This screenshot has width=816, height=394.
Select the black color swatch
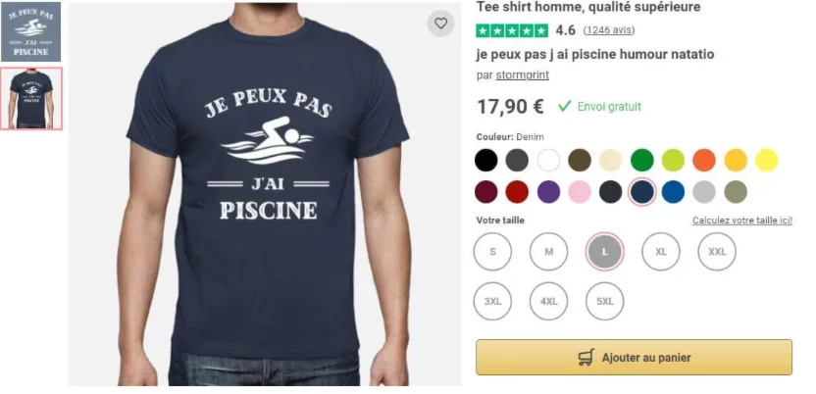[x=485, y=160]
